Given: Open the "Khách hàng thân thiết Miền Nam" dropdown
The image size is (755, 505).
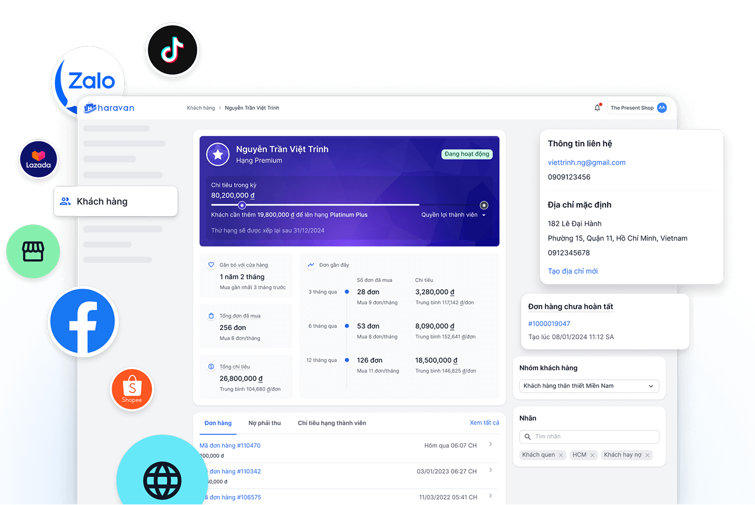Looking at the screenshot, I should (x=589, y=386).
